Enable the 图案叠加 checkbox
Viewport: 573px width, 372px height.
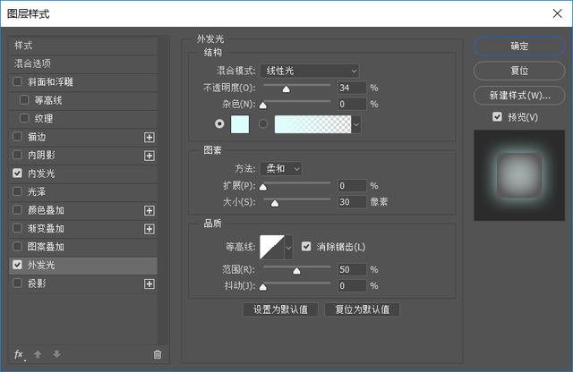pos(17,247)
